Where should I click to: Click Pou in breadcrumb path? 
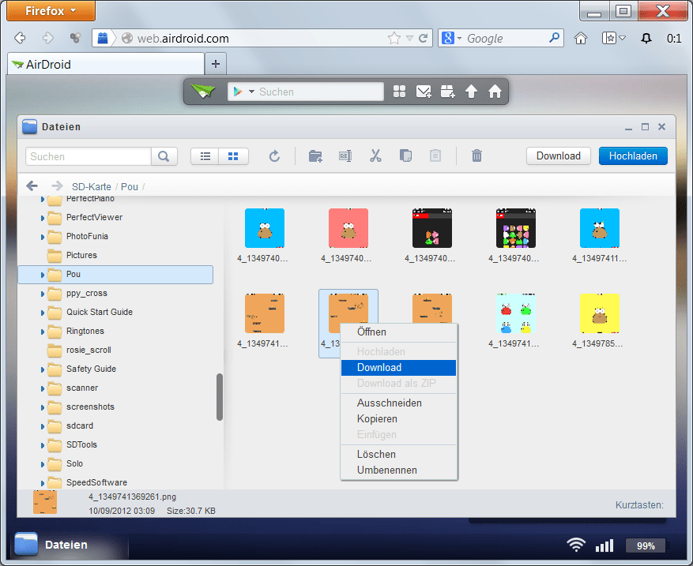(x=130, y=187)
